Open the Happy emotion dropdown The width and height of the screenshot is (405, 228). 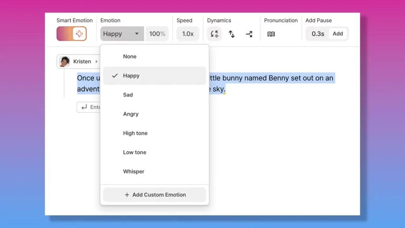(121, 34)
